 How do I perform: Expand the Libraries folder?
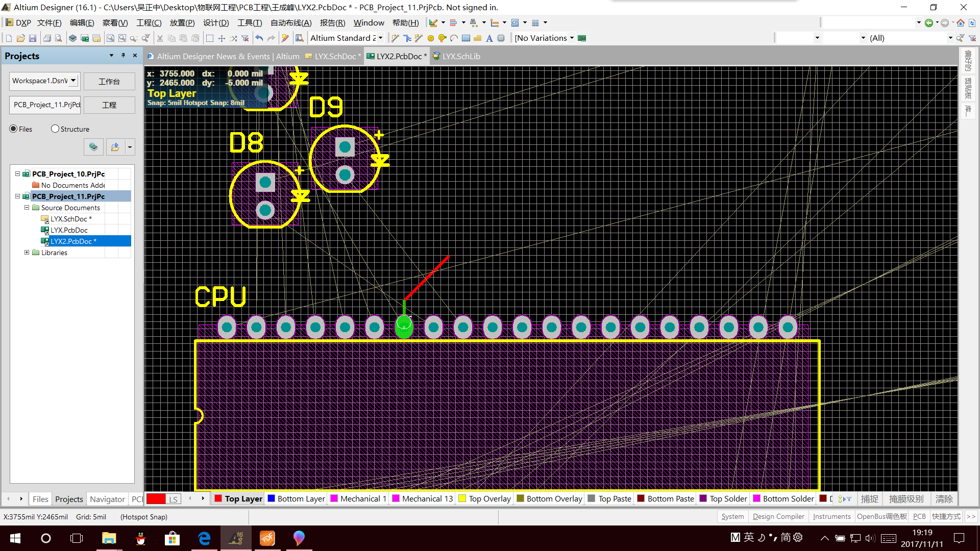[x=27, y=253]
